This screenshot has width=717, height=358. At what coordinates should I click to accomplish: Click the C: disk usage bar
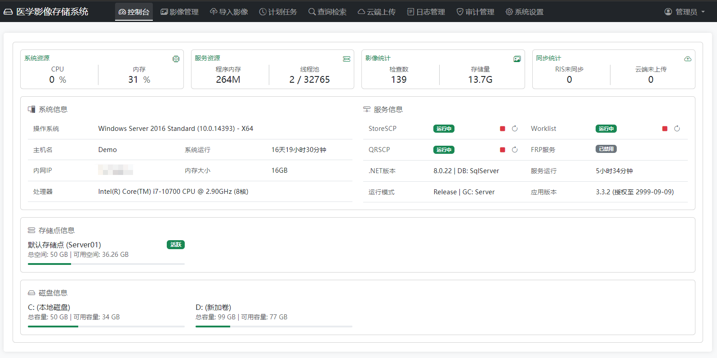coord(106,327)
